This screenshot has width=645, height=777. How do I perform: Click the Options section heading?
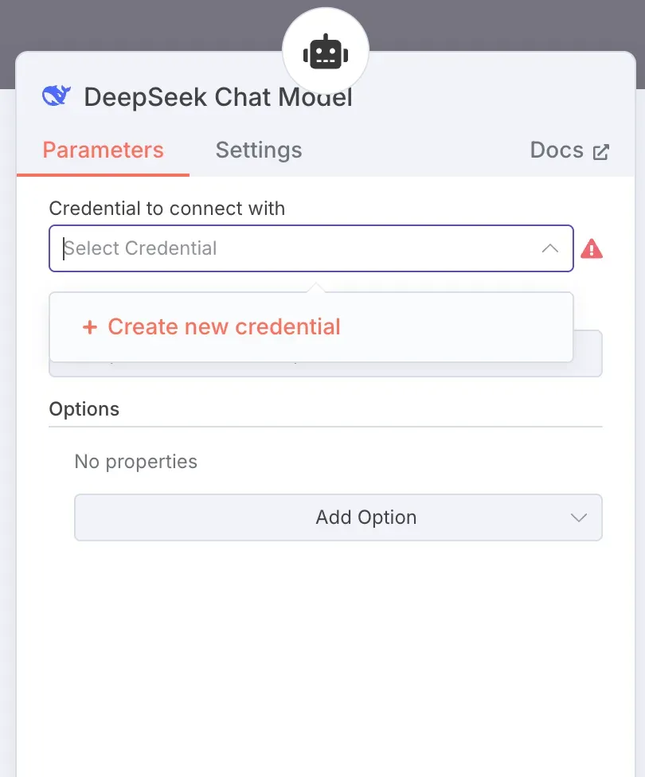tap(84, 409)
